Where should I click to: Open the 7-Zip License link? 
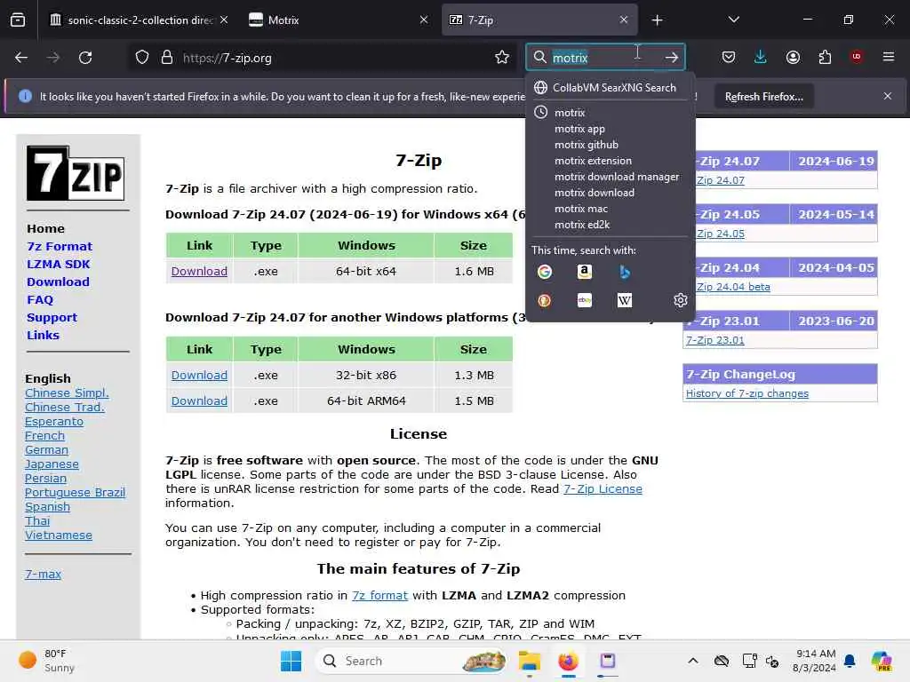(603, 489)
